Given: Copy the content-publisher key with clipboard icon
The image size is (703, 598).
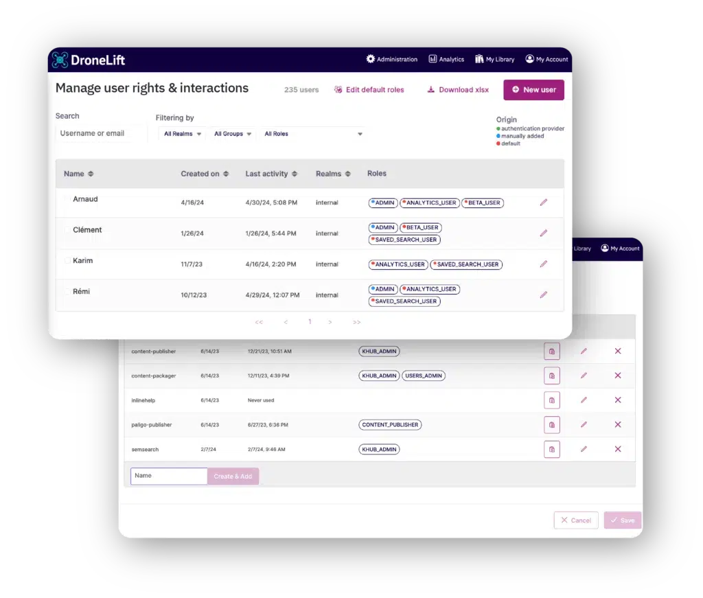Looking at the screenshot, I should 552,352.
